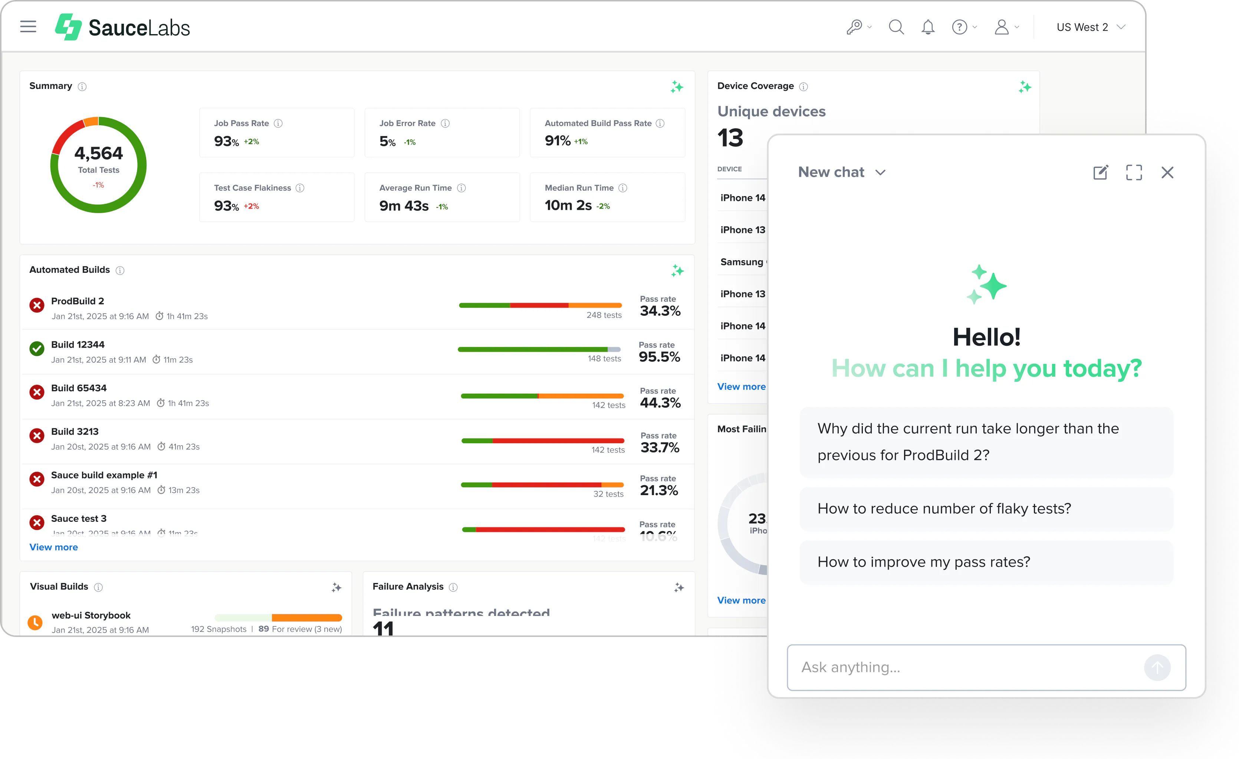The width and height of the screenshot is (1239, 759).
Task: Click the orange pending status icon for web-ui Storybook
Action: pyautogui.click(x=35, y=622)
